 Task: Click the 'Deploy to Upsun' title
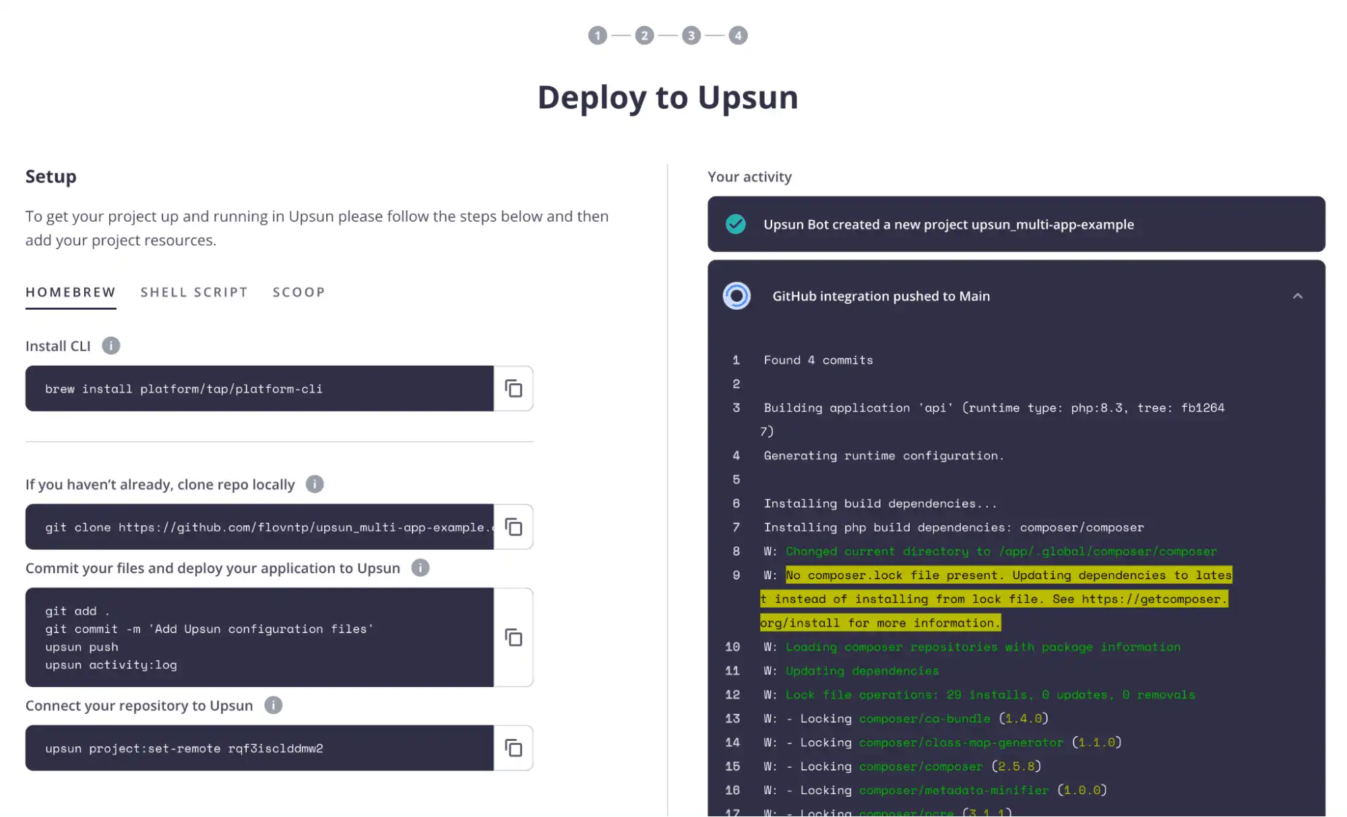click(x=668, y=98)
